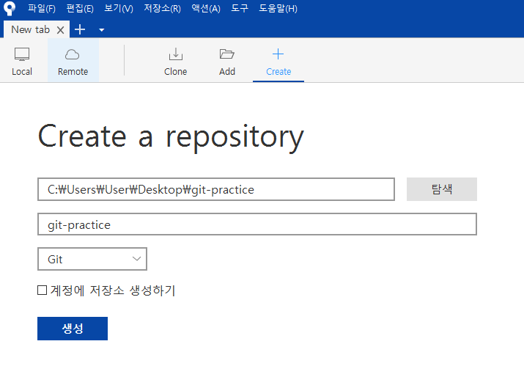Screen dimensions: 524x377
Task: Expand the tab list dropdown arrow
Action: (102, 30)
